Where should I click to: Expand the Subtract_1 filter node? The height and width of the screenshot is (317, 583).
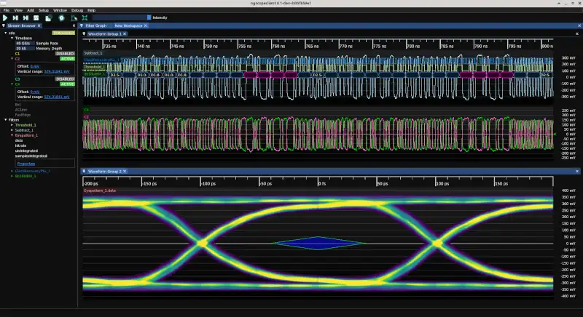coord(12,130)
